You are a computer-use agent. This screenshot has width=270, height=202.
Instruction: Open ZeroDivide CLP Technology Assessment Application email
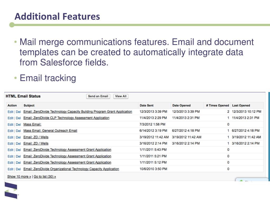(x=66, y=118)
